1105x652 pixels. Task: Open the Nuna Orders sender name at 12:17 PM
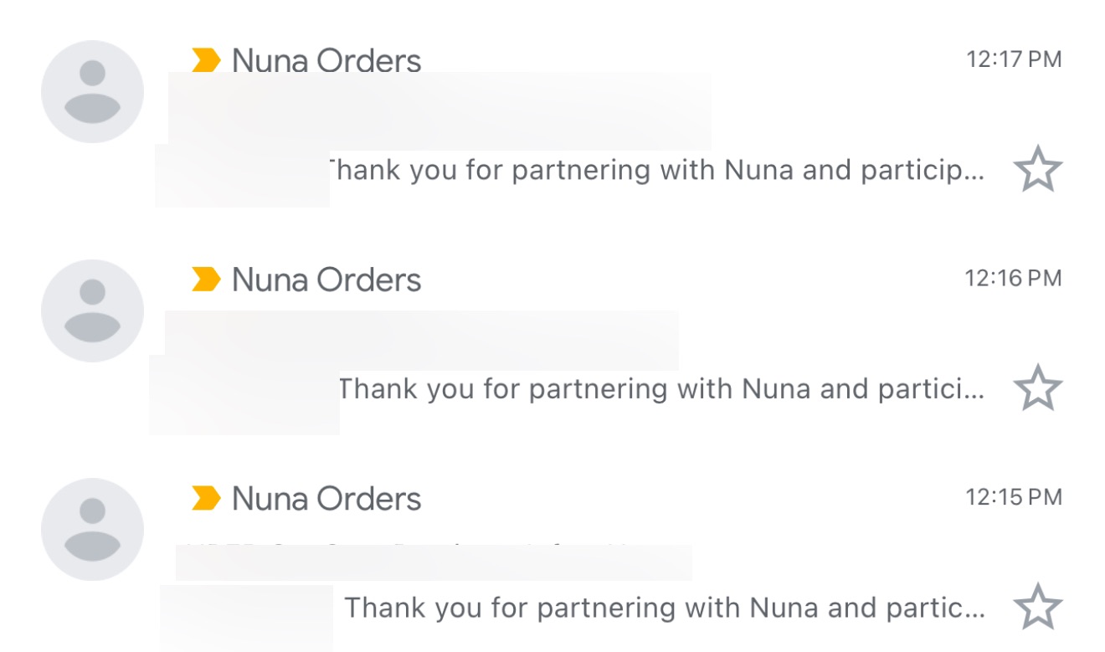click(x=326, y=60)
